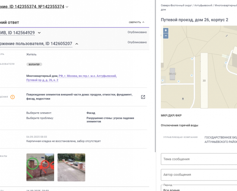Image resolution: width=237 pixels, height=191 pixels.
Task: Focus the Автор сообщения input field
Action: [x=199, y=175]
